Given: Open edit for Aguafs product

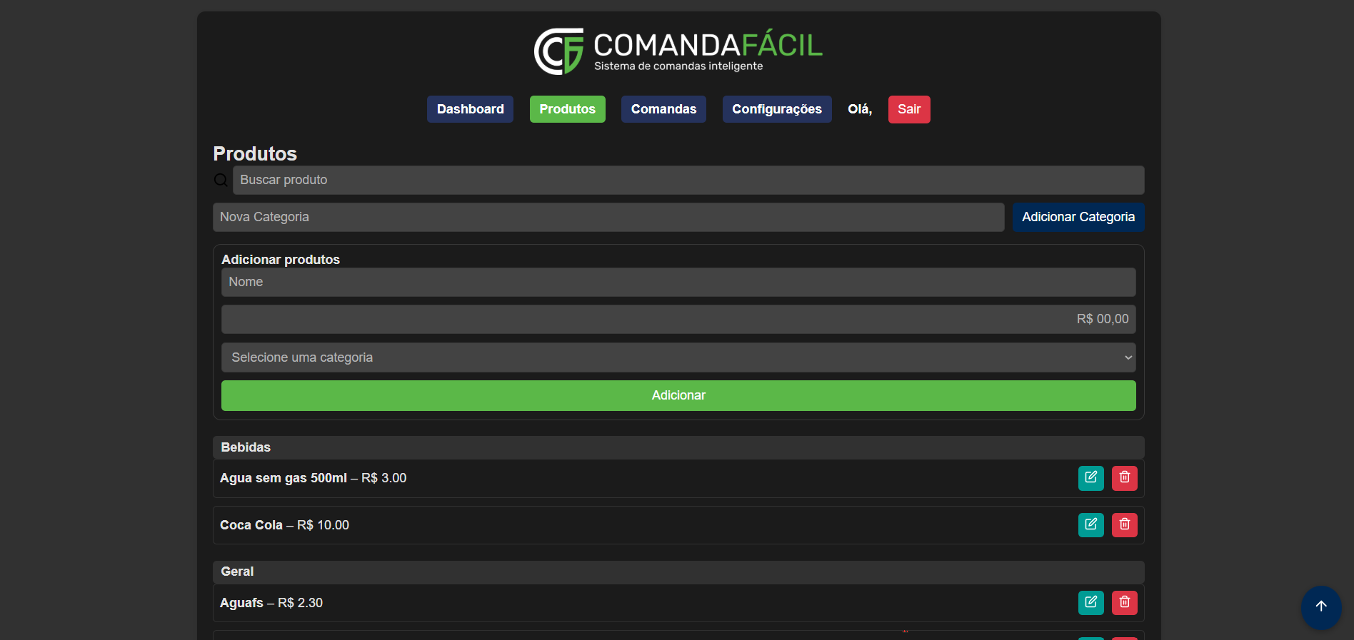Looking at the screenshot, I should point(1090,603).
